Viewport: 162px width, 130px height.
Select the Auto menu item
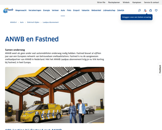click(x=63, y=10)
